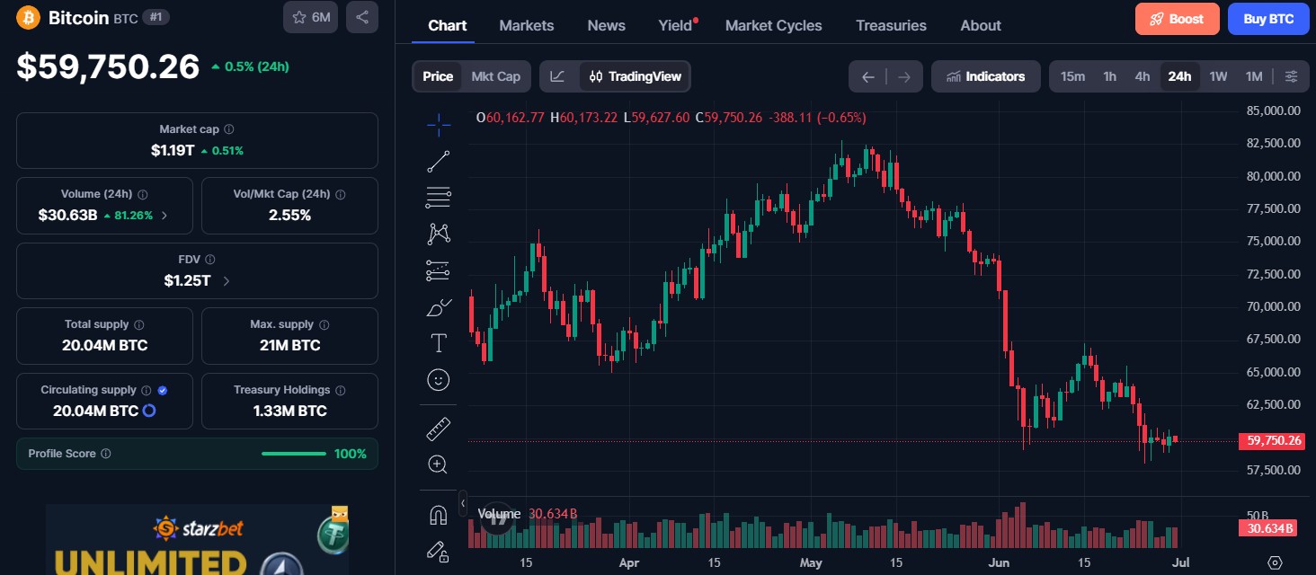Select the ruler measure tool
This screenshot has height=575, width=1316.
click(439, 429)
